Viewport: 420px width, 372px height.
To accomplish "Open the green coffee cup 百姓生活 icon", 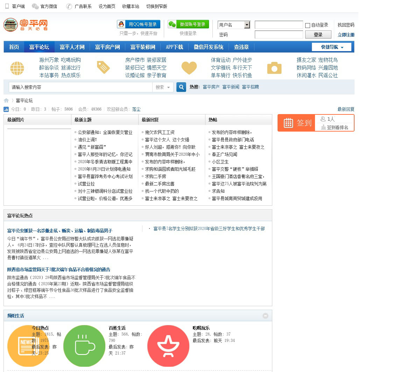I will coord(84,346).
